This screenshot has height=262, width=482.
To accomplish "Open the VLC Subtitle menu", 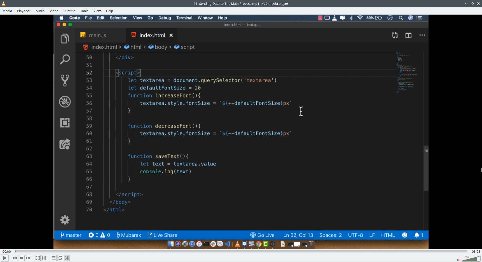I will click(x=69, y=11).
